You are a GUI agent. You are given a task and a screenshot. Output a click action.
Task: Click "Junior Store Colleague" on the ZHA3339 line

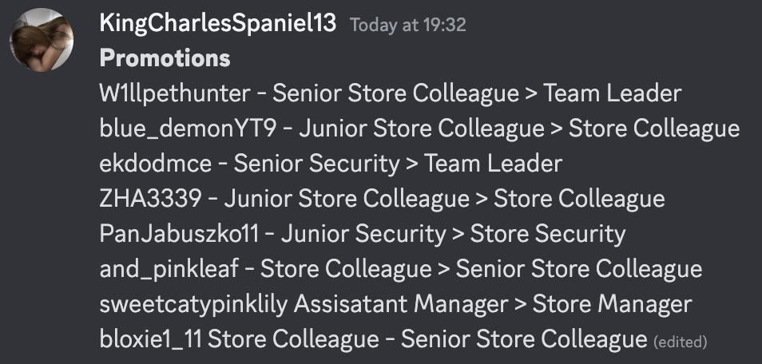coord(347,200)
